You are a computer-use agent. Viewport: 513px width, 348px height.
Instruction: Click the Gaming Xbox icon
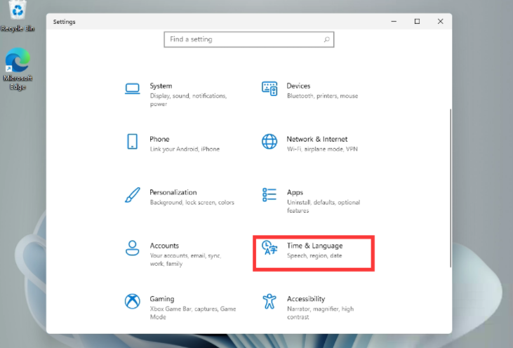click(x=132, y=301)
